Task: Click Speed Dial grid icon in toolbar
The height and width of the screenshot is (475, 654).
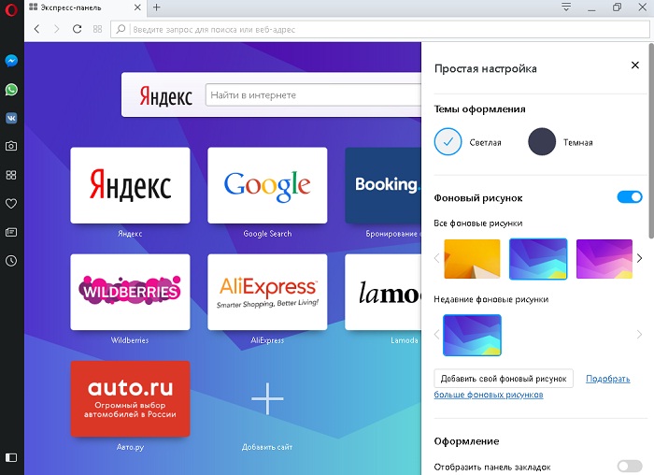Action: pos(97,29)
